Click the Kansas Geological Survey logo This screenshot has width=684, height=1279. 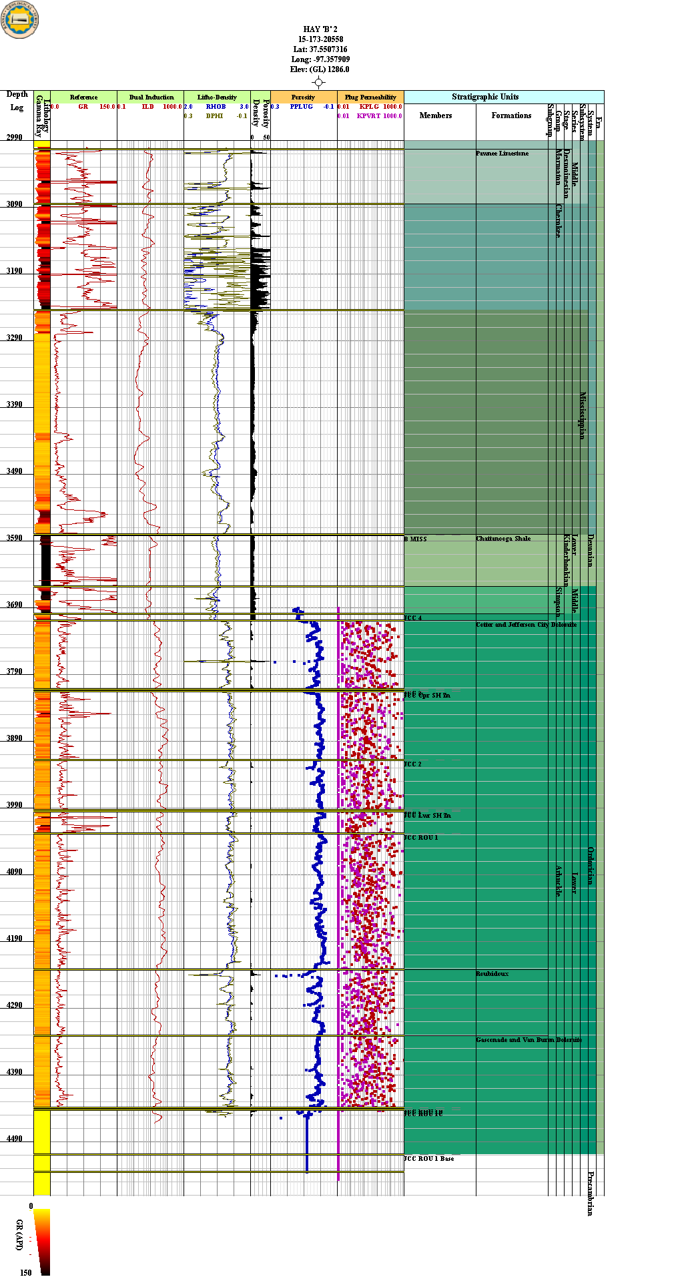click(21, 20)
